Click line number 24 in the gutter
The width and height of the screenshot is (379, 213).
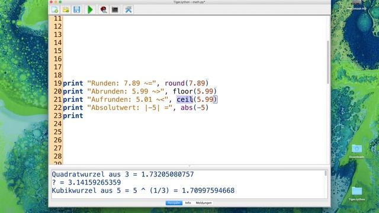58,124
